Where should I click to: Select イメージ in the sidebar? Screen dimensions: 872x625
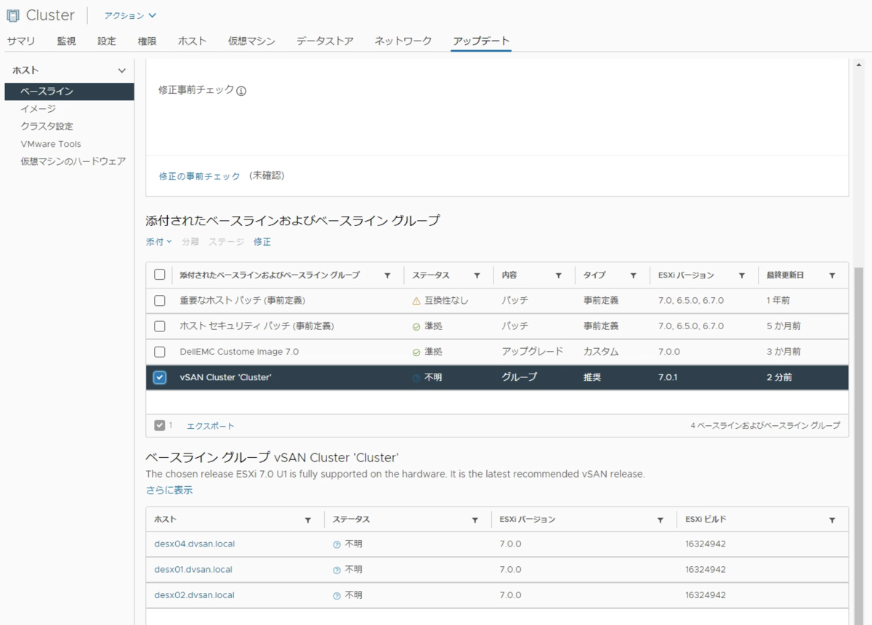pos(38,109)
